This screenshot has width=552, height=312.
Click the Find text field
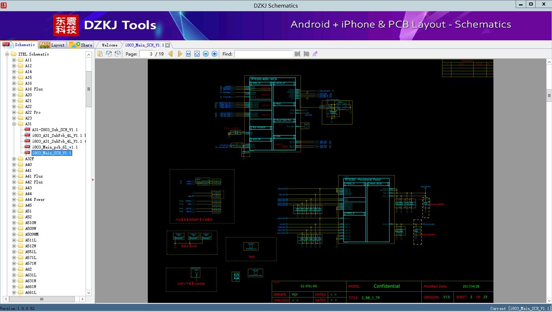263,54
